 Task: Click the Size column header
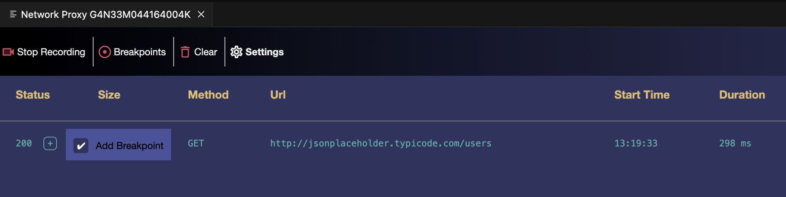pos(109,95)
